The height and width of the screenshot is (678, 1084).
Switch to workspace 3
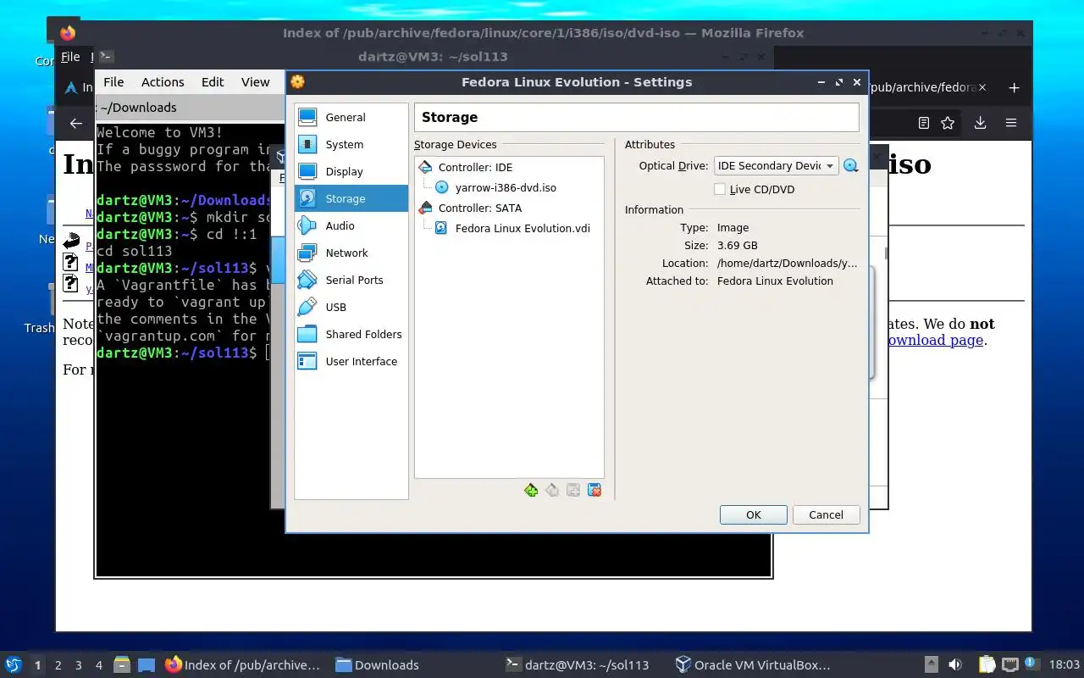point(79,665)
